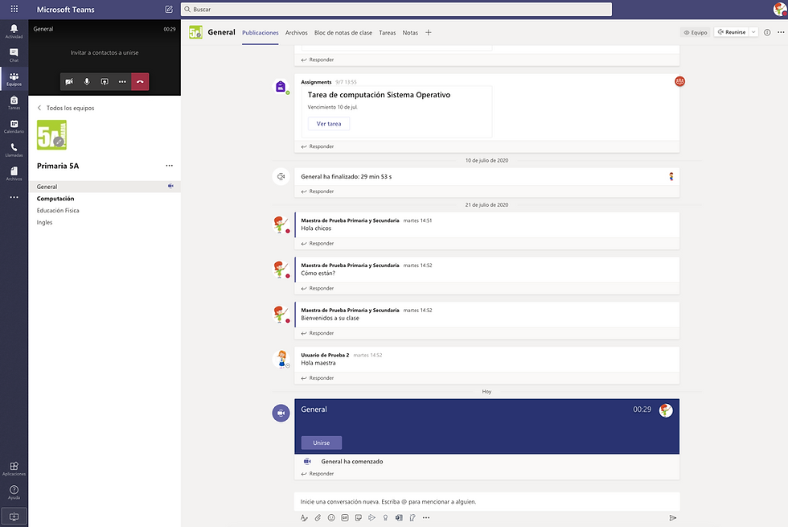Switch to the Publicaciones tab
Viewport: 788px width, 527px height.
tap(261, 33)
